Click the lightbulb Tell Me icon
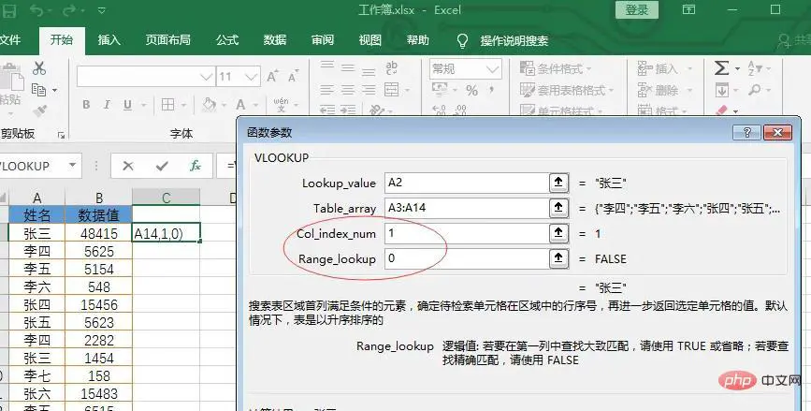The width and height of the screenshot is (811, 411). tap(462, 41)
